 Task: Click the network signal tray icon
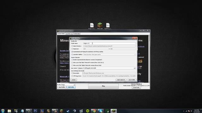186,111
